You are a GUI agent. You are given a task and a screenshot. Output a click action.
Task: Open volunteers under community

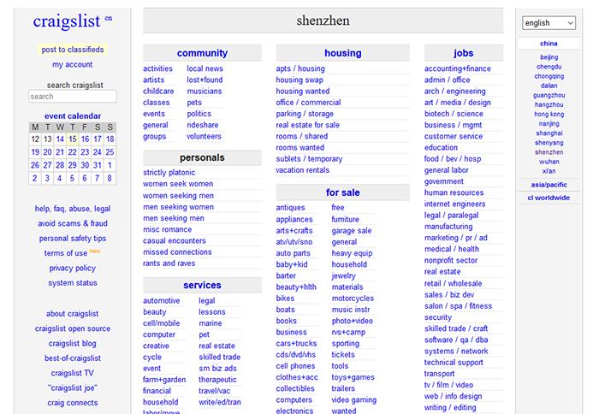coord(204,136)
